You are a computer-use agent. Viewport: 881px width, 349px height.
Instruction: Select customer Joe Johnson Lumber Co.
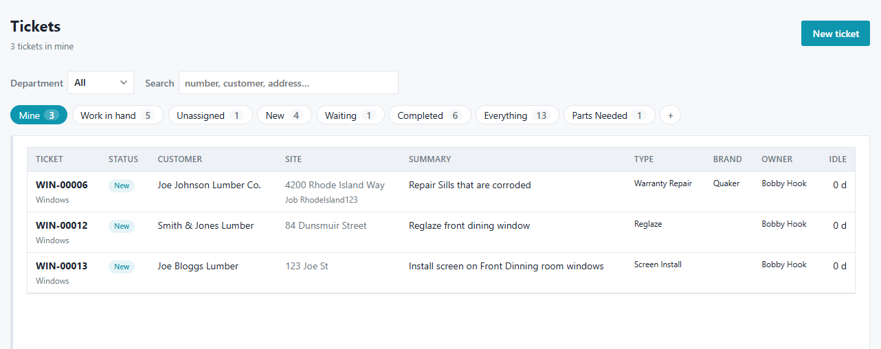[x=210, y=185]
